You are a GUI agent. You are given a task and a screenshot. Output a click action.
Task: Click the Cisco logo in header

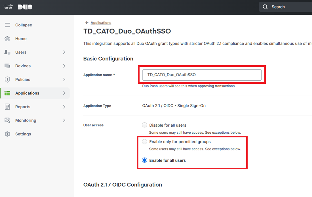[8, 7]
